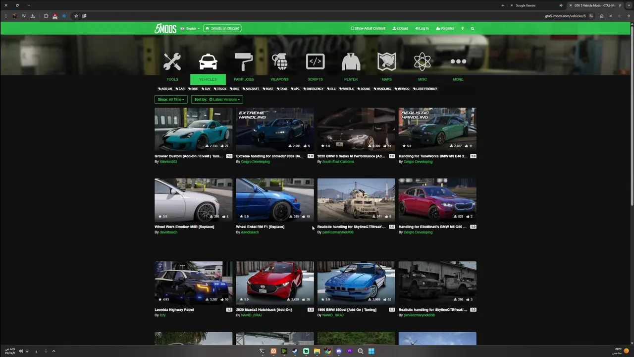
Task: Click Wheel Work Emotion M8R [Replace] title
Action: (x=184, y=227)
